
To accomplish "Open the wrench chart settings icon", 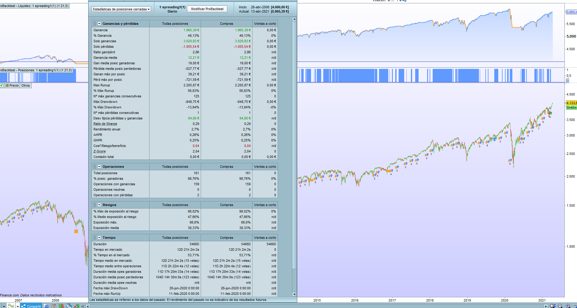I will 76,306.
